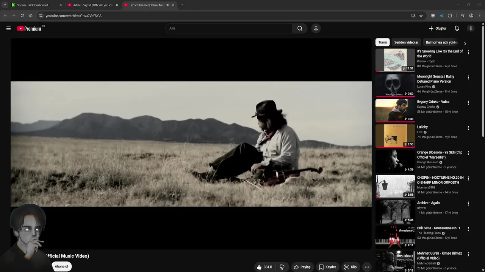Click channel name The Flaming Piano

pyautogui.click(x=429, y=233)
